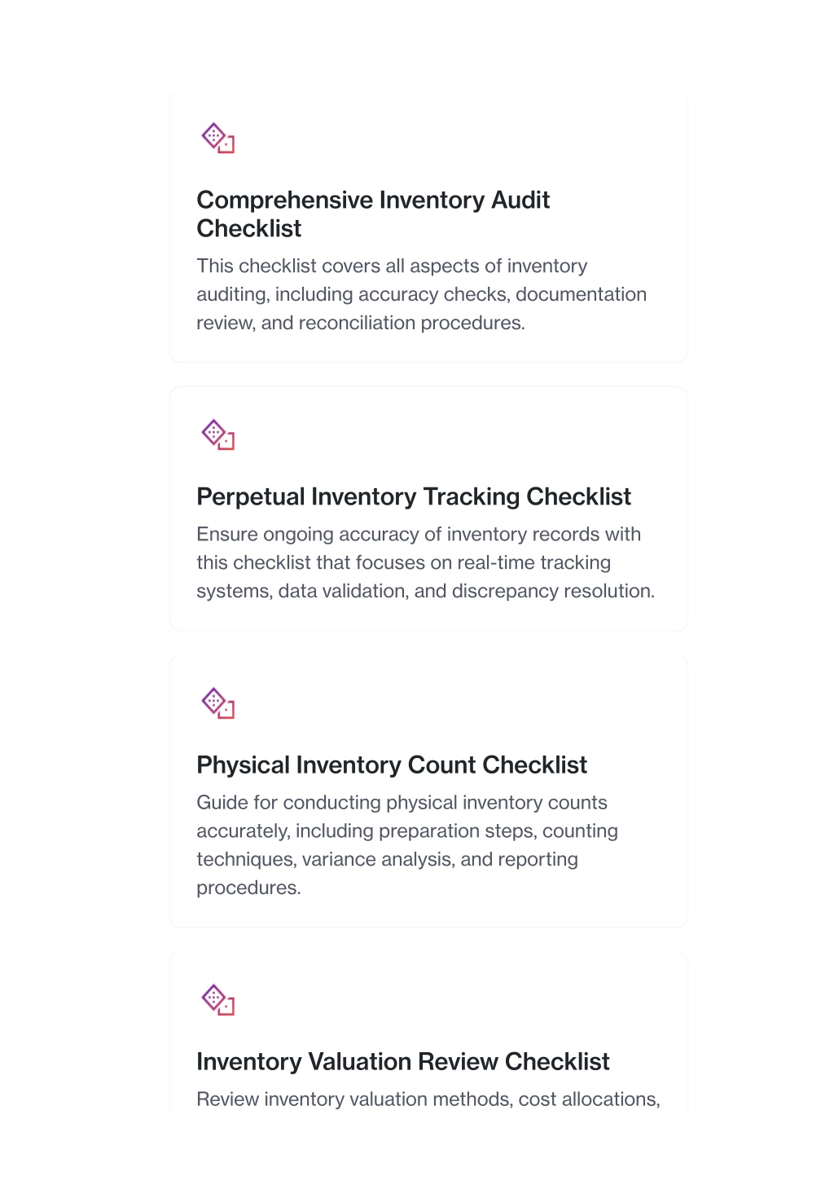Viewport: 834px width, 1181px height.
Task: Open Physical Inventory Count Checklist title
Action: [x=392, y=765]
